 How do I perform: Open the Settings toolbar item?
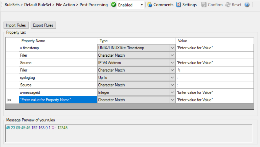[186, 5]
